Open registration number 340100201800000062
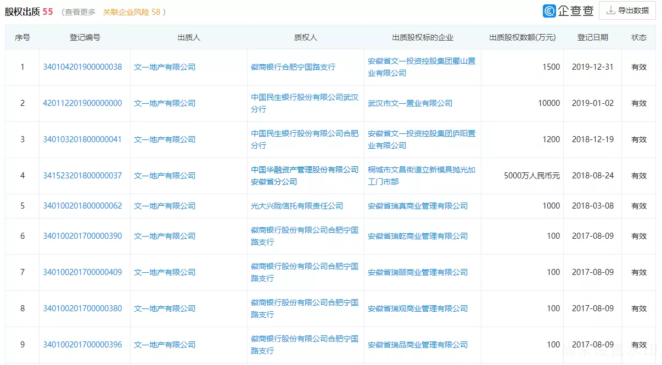 82,206
